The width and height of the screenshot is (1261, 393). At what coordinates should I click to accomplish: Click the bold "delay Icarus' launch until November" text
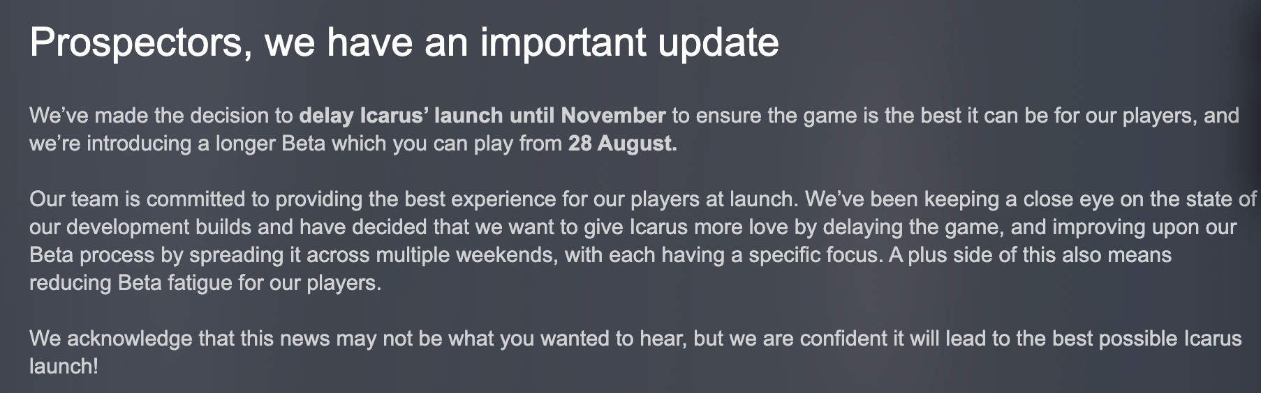[x=482, y=116]
